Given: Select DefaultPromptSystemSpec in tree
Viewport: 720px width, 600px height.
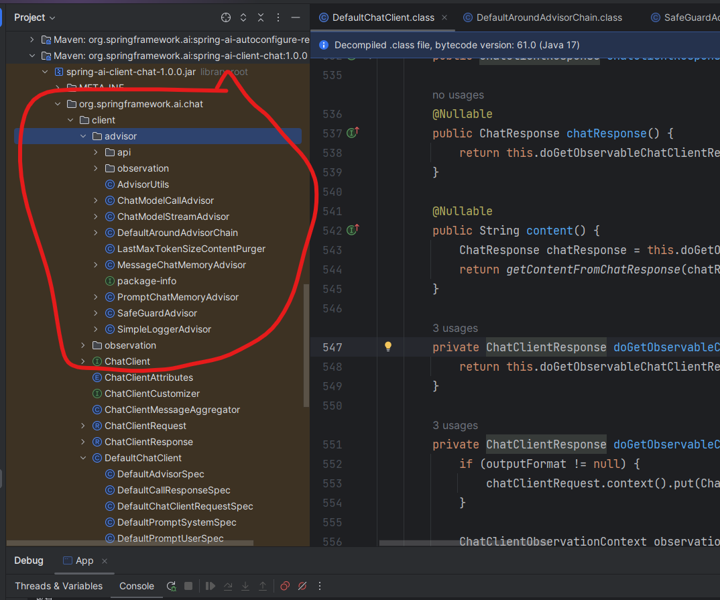Looking at the screenshot, I should (176, 522).
